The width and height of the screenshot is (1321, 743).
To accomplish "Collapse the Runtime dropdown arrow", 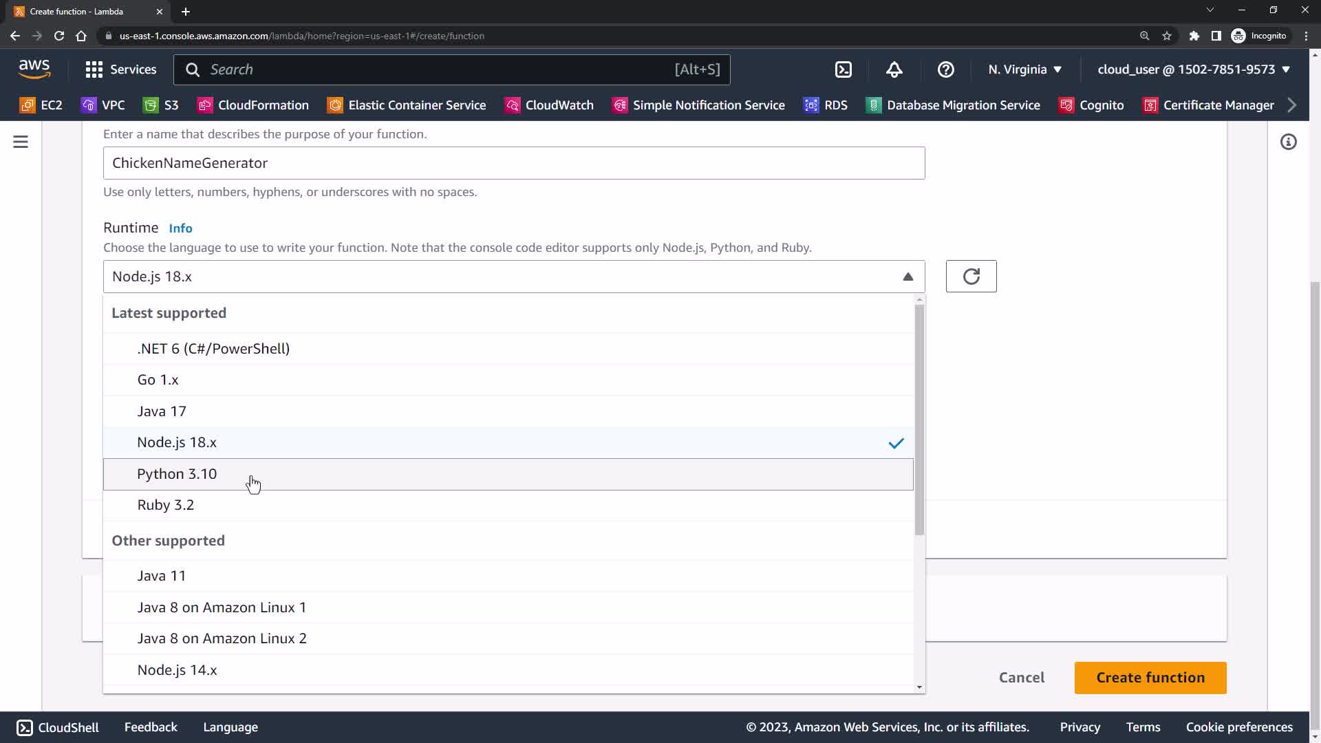I will coord(907,277).
